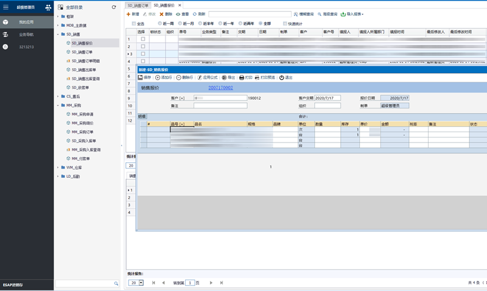Screen dimensions: 487x291
Task: Select the 近一月 radio button
Action: tap(180, 23)
